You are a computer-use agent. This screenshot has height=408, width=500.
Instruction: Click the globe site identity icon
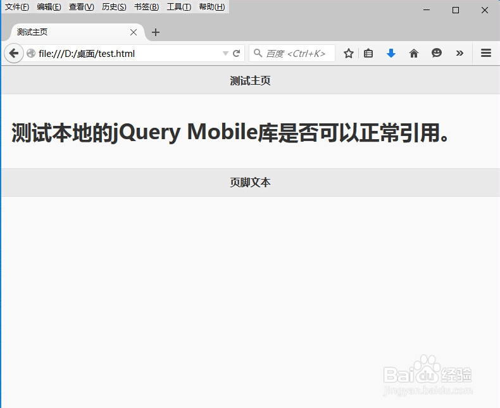pyautogui.click(x=31, y=53)
